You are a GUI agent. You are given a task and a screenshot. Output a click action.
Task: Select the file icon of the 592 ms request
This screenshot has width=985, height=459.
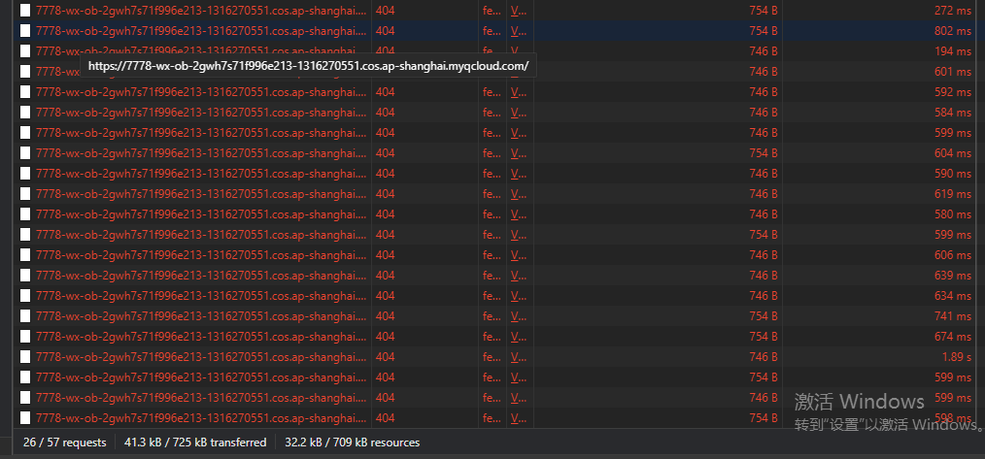pyautogui.click(x=25, y=91)
